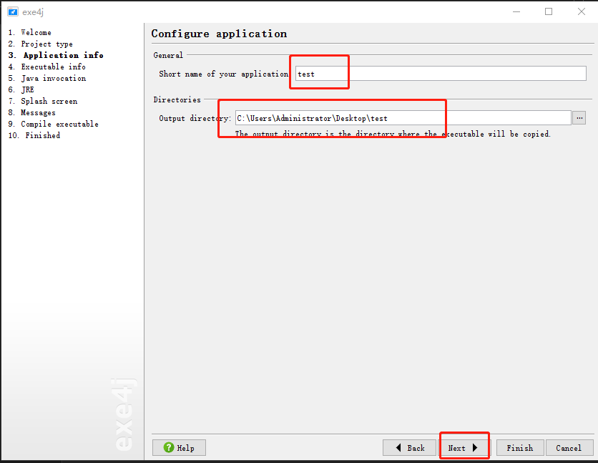598x463 pixels.
Task: Select the Project type step
Action: pos(41,44)
